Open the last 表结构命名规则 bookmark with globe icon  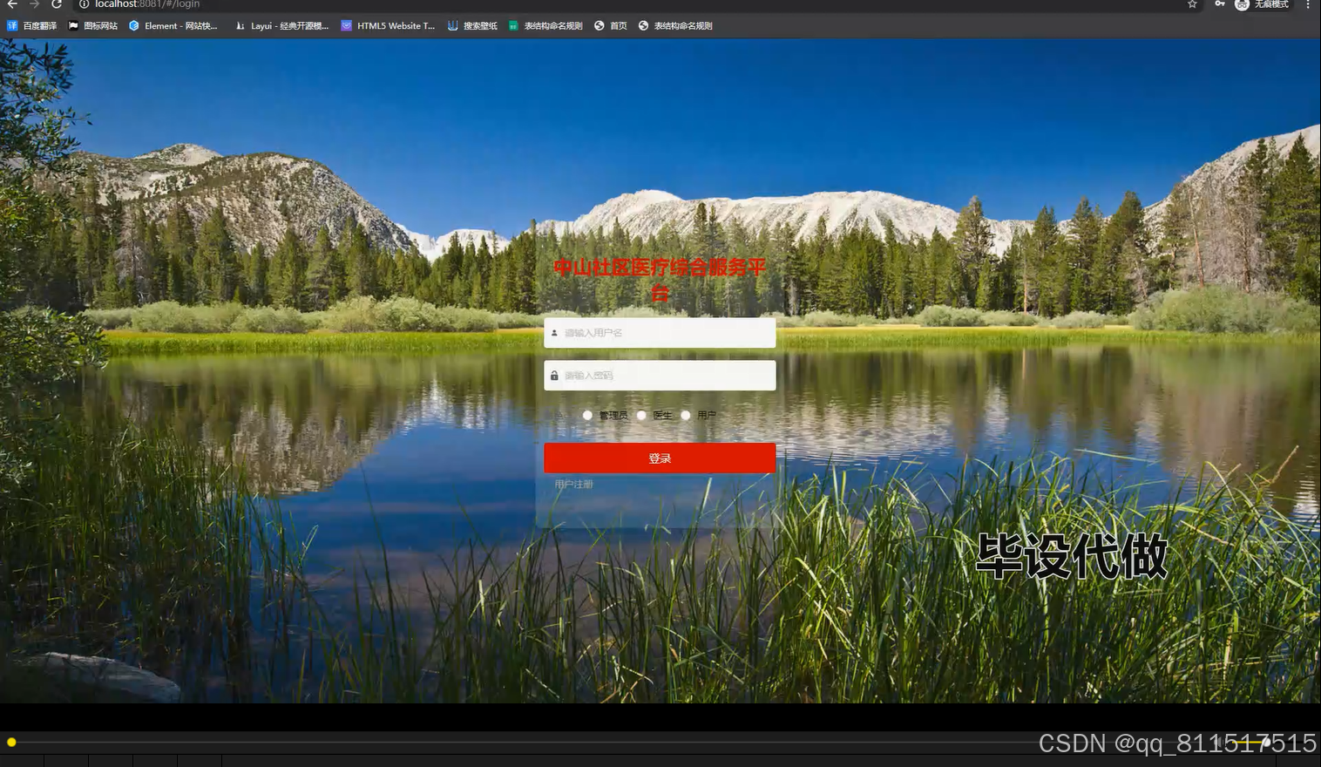(x=675, y=26)
